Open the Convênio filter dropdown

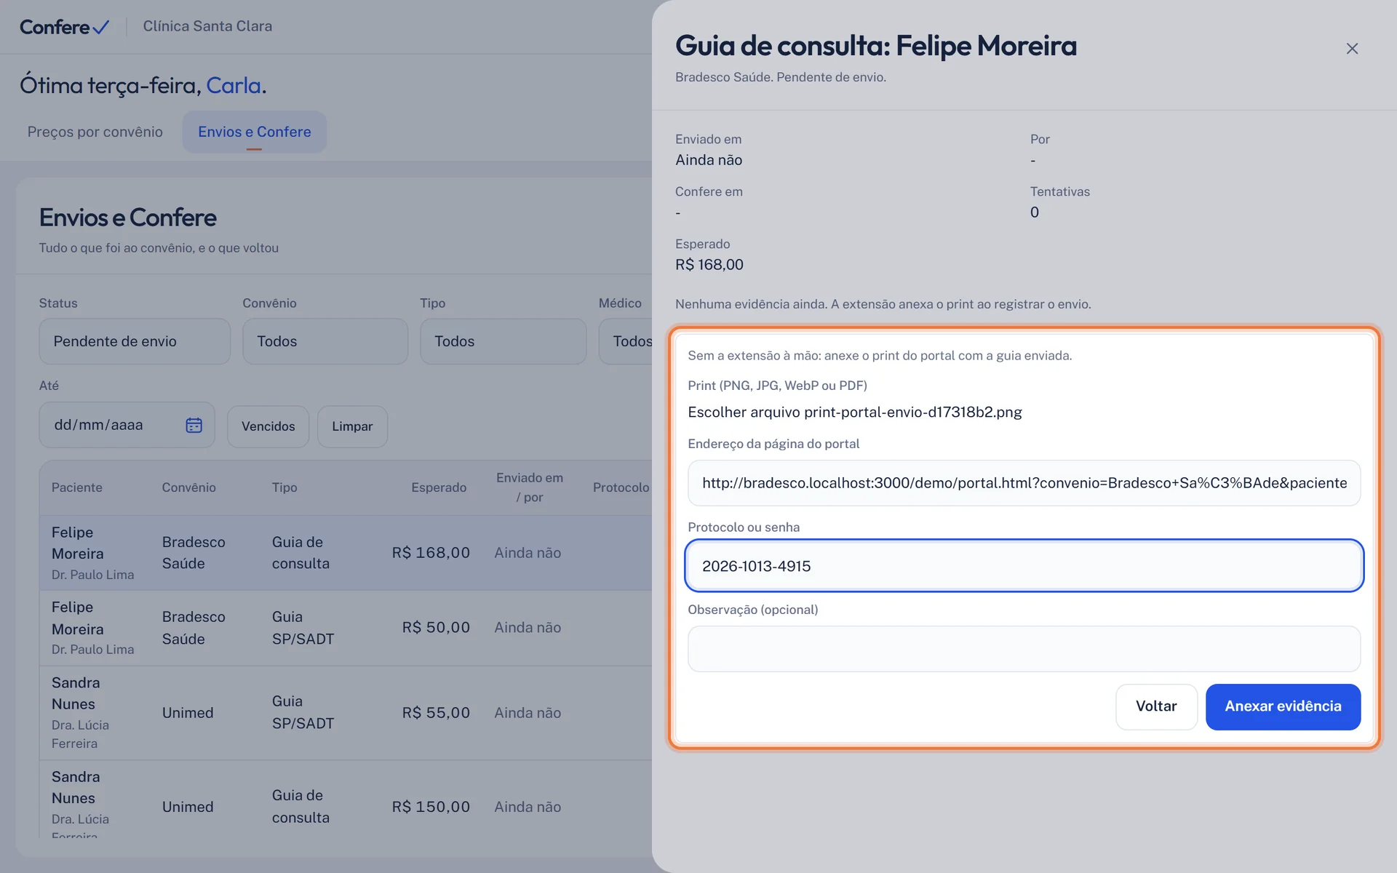(325, 341)
